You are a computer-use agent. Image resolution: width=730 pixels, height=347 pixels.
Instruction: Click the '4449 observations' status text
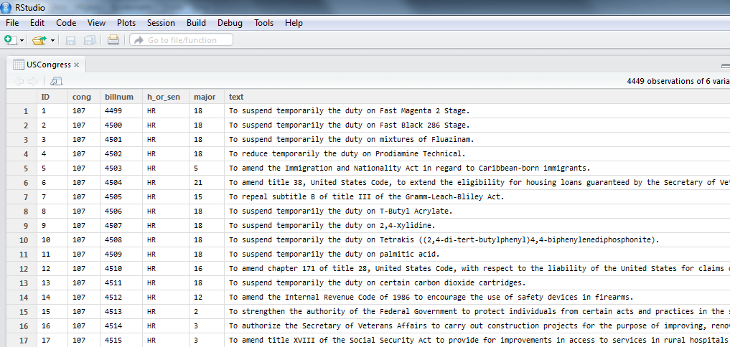(678, 81)
